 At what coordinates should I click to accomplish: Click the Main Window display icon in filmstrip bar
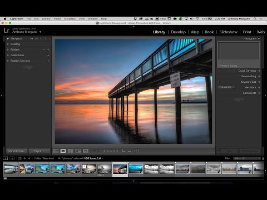(6, 158)
